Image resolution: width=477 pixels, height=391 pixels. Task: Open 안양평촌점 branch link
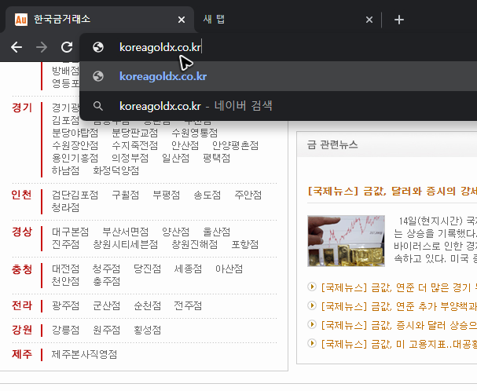(x=235, y=145)
